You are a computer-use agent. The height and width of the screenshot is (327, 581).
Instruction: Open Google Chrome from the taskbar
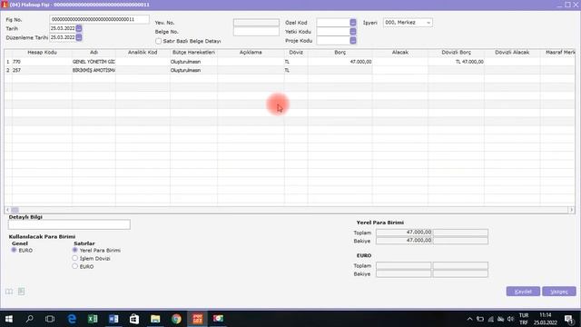click(176, 319)
